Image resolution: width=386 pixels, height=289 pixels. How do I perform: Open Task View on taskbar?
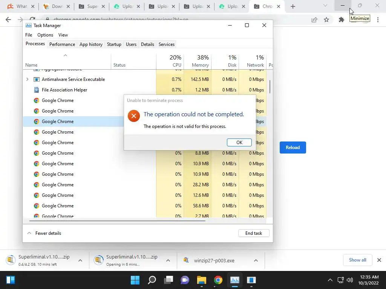[168, 280]
